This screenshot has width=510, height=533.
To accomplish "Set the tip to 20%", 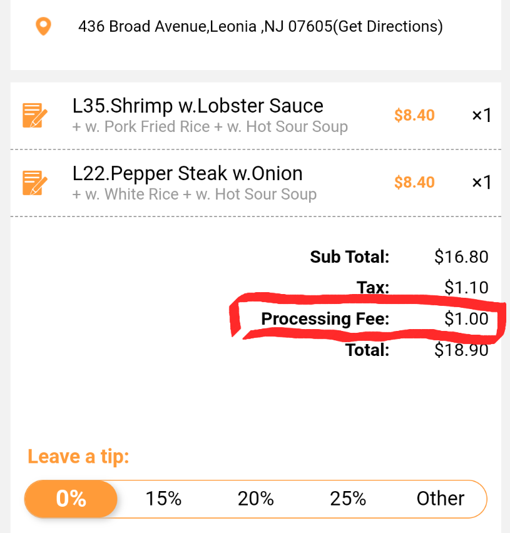I will pyautogui.click(x=255, y=499).
